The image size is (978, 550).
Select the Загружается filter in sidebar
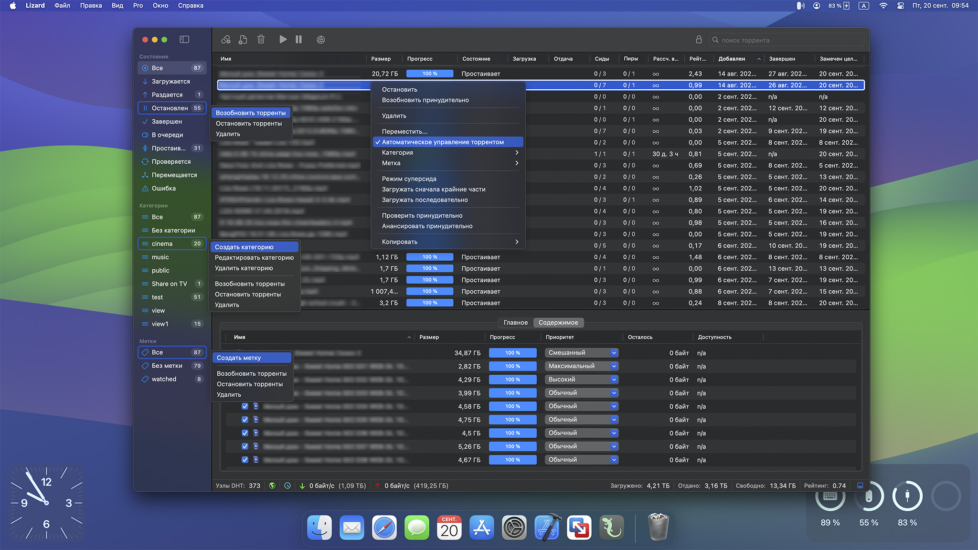pos(172,81)
